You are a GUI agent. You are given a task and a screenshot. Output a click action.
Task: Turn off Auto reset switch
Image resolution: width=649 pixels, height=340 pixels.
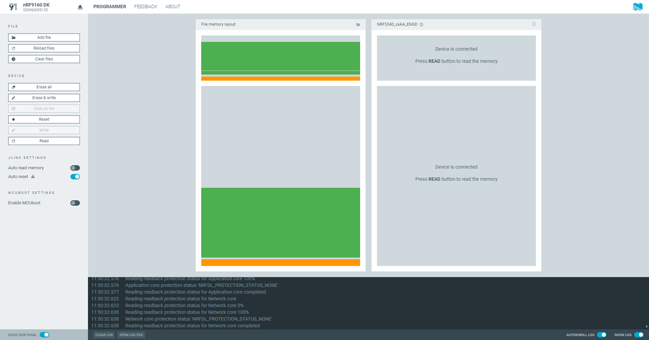click(x=75, y=176)
